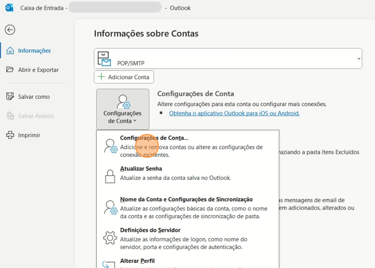The image size is (375, 268).
Task: Select Definições do Servidor menu item
Action: 150,231
